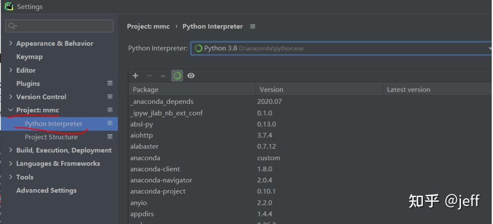Expand the Appearance & Behavior section
The width and height of the screenshot is (493, 224).
coord(11,43)
